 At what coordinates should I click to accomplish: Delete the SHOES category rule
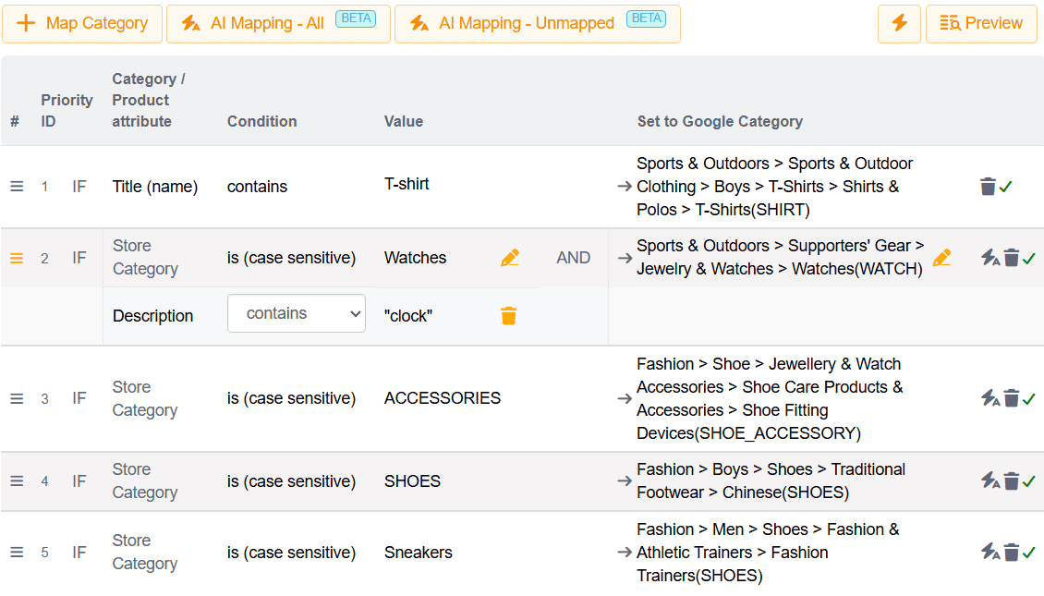pos(1012,480)
